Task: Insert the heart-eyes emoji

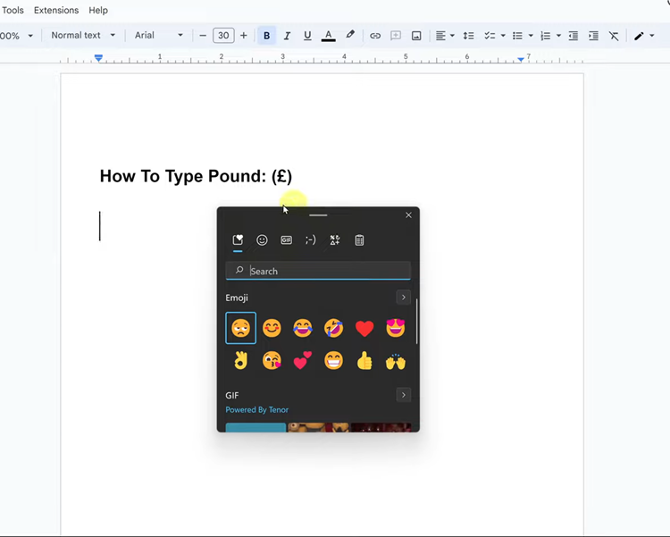Action: tap(396, 328)
